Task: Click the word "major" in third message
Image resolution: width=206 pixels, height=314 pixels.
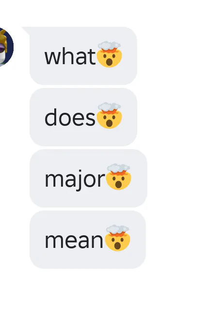Action: point(75,180)
